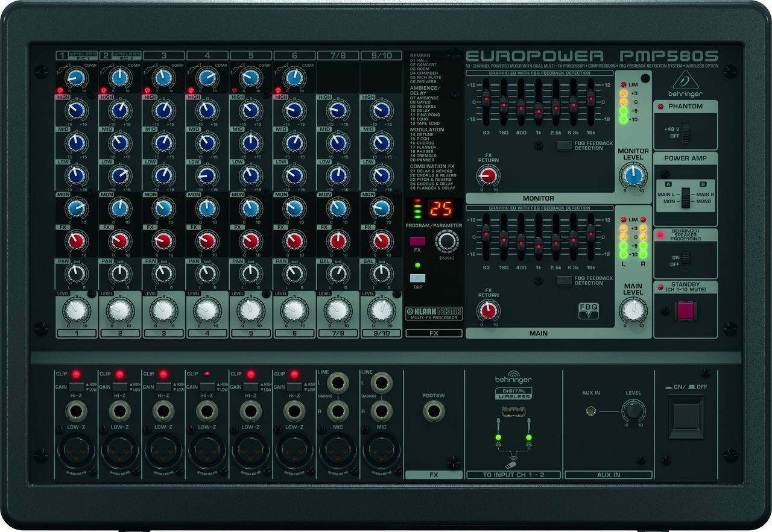Image resolution: width=772 pixels, height=532 pixels.
Task: Click the Monitor Level knob
Action: (x=633, y=175)
